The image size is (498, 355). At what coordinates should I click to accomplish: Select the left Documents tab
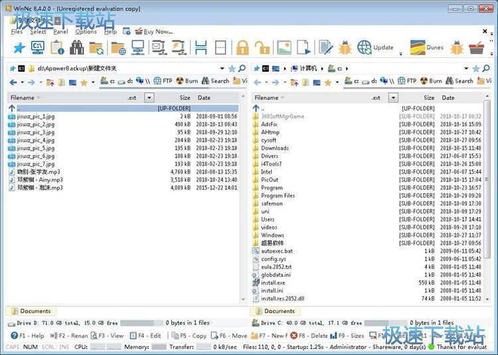[35, 311]
